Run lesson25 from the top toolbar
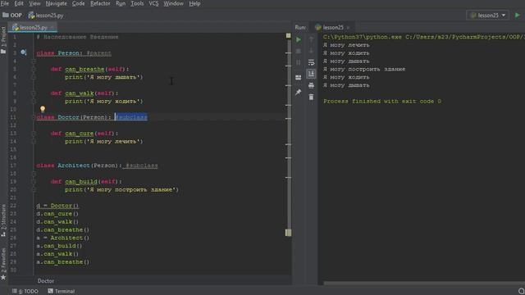This screenshot has height=295, width=525. pyautogui.click(x=518, y=15)
